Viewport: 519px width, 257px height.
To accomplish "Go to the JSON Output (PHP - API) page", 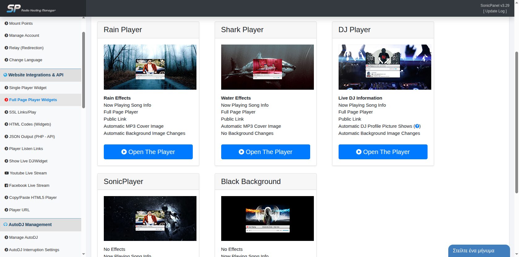I will (x=32, y=137).
